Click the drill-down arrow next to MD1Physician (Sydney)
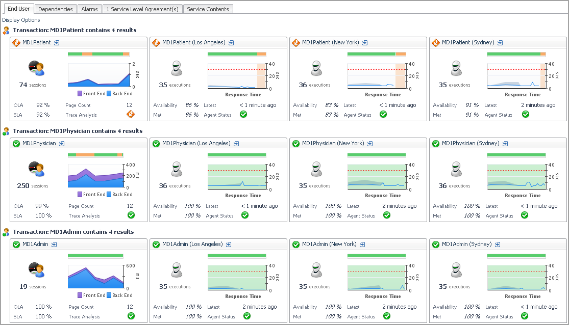The height and width of the screenshot is (325, 569). click(x=505, y=144)
